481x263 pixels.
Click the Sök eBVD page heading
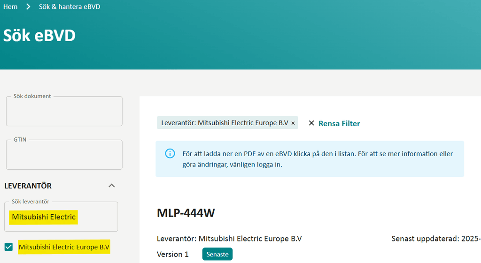coord(39,36)
